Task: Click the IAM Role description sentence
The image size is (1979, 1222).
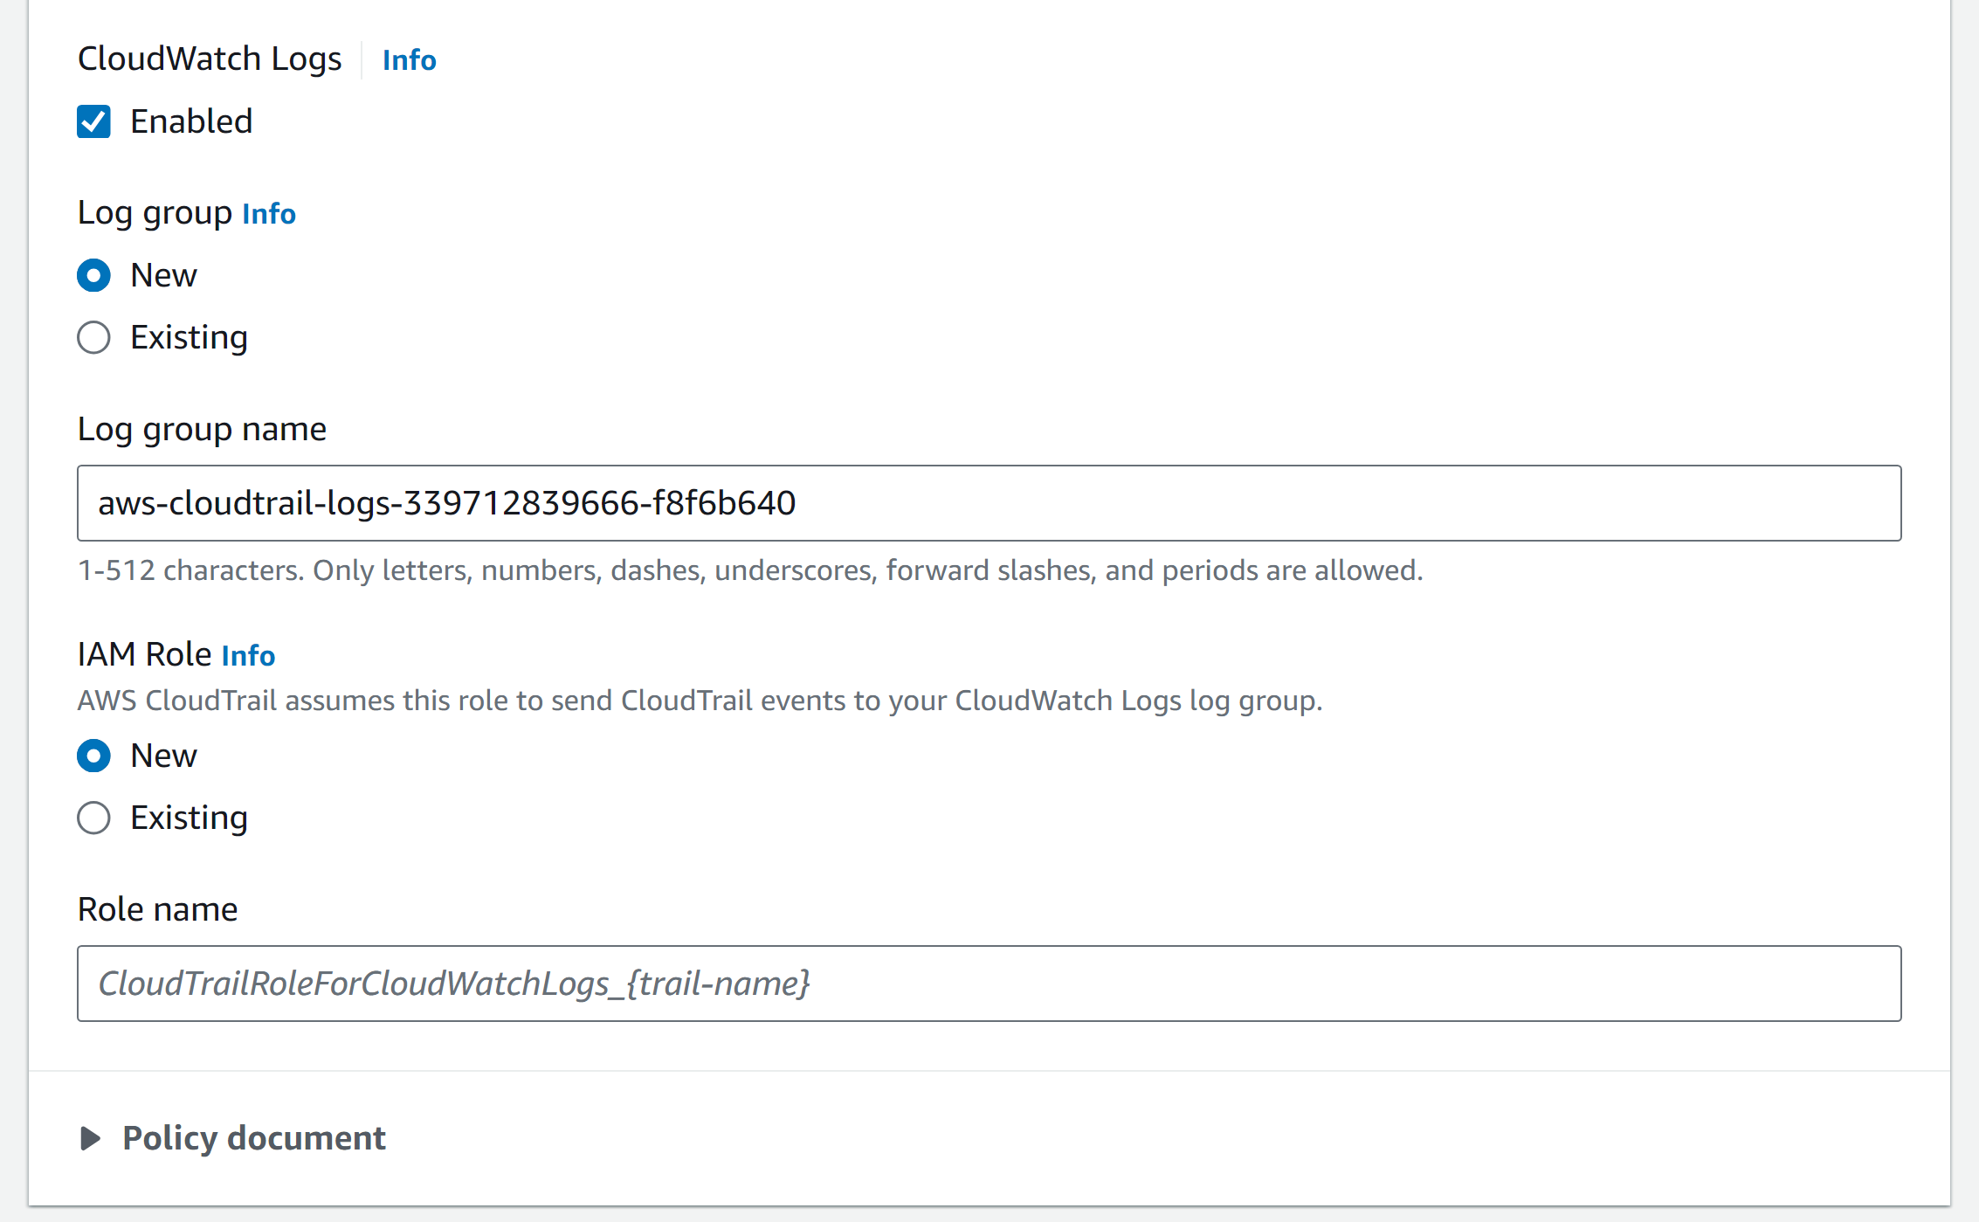Action: tap(700, 701)
